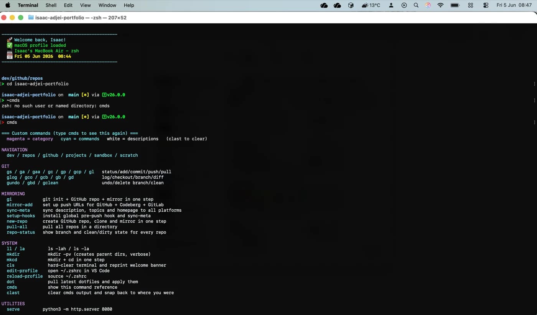Open the weather widget showing 13°C

371,5
